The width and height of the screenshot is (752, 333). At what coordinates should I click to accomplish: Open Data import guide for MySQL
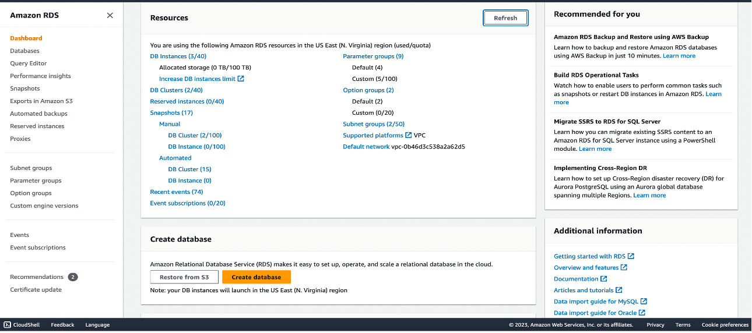click(596, 302)
